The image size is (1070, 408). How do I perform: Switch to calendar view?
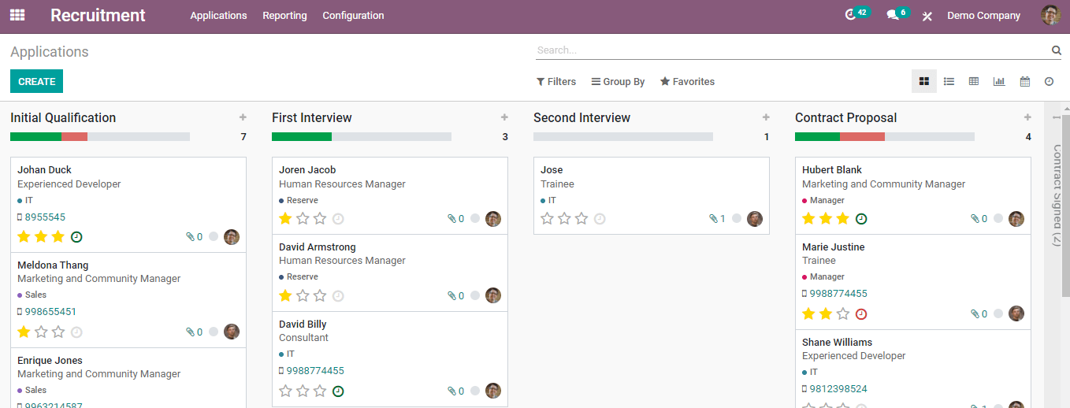[1024, 81]
